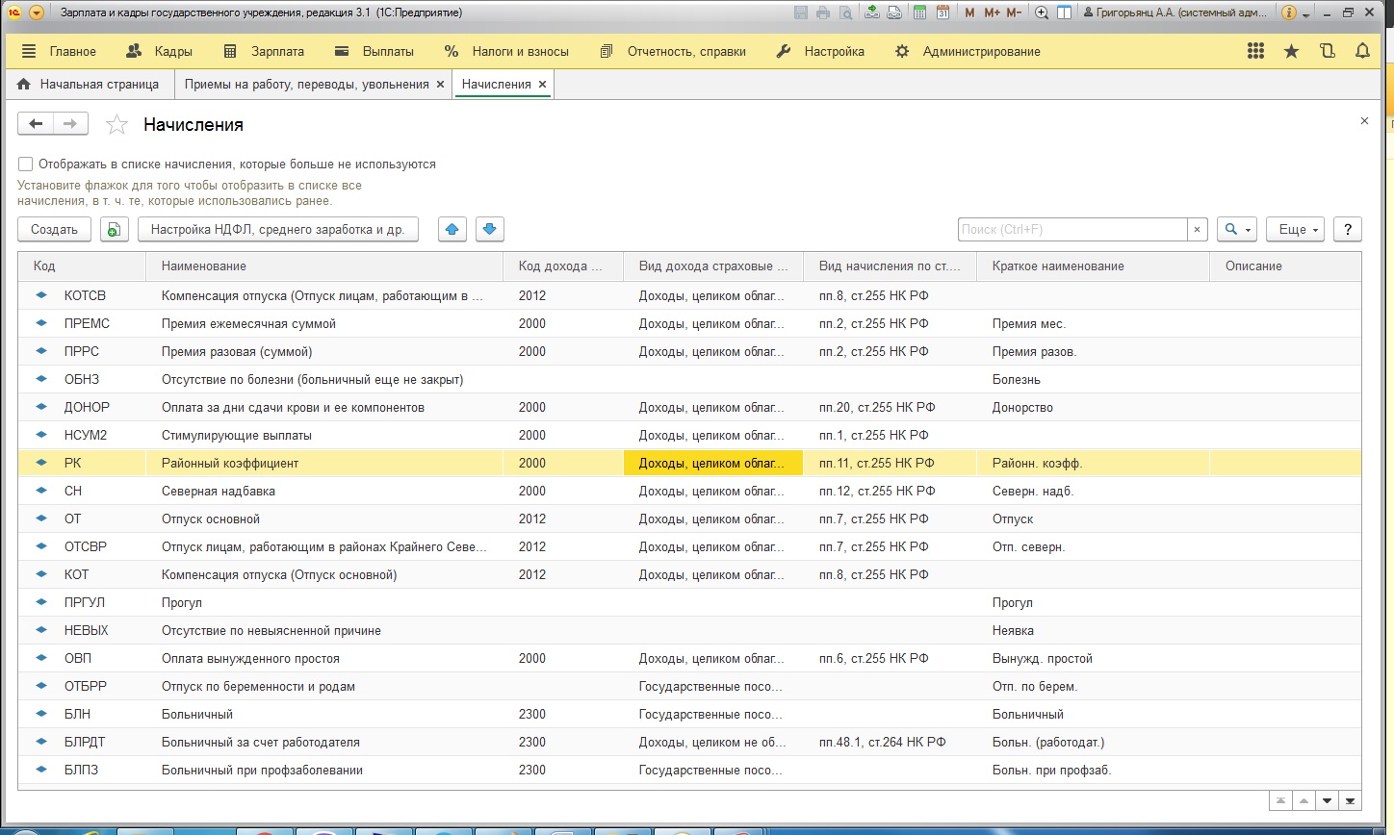Switch to Приемы на работу, переводы, увольнения tab
The image size is (1394, 835).
[306, 85]
